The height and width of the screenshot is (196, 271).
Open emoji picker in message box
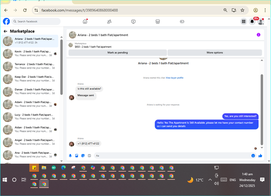(253, 156)
